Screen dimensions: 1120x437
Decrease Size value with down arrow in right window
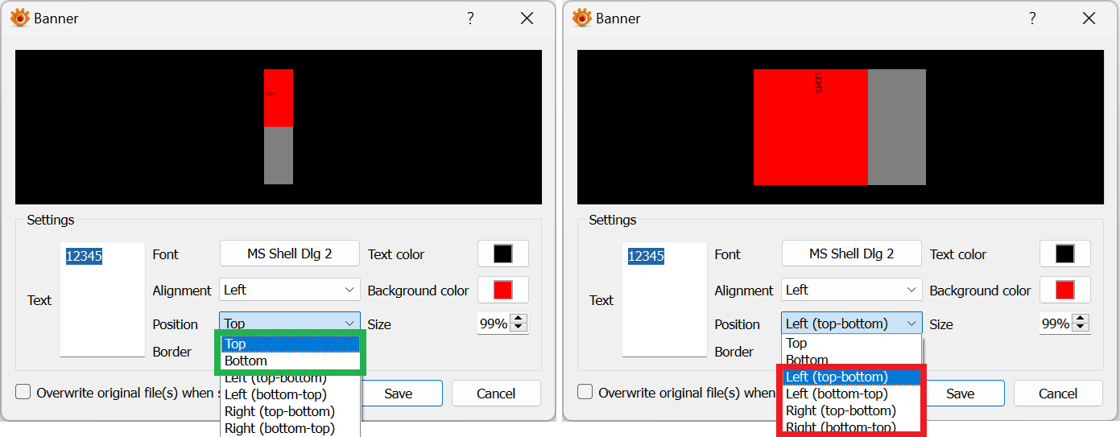1081,328
